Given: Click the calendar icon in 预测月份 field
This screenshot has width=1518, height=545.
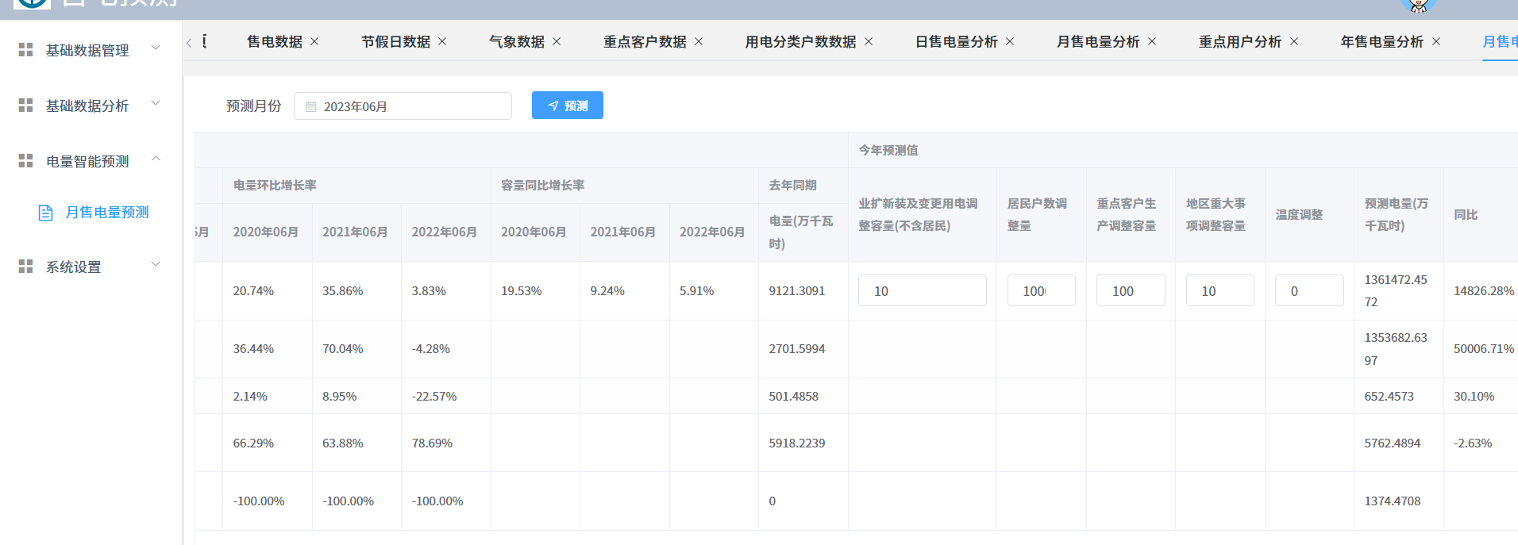Looking at the screenshot, I should pyautogui.click(x=311, y=107).
